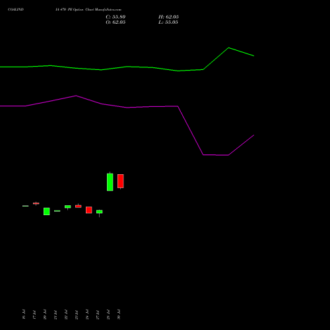This screenshot has height=330, width=330.
Task: Click the chart title mentioning PE Option
Action: 88,9
